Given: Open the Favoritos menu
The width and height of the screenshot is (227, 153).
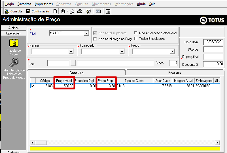Looking at the screenshot, I should 24,4.
